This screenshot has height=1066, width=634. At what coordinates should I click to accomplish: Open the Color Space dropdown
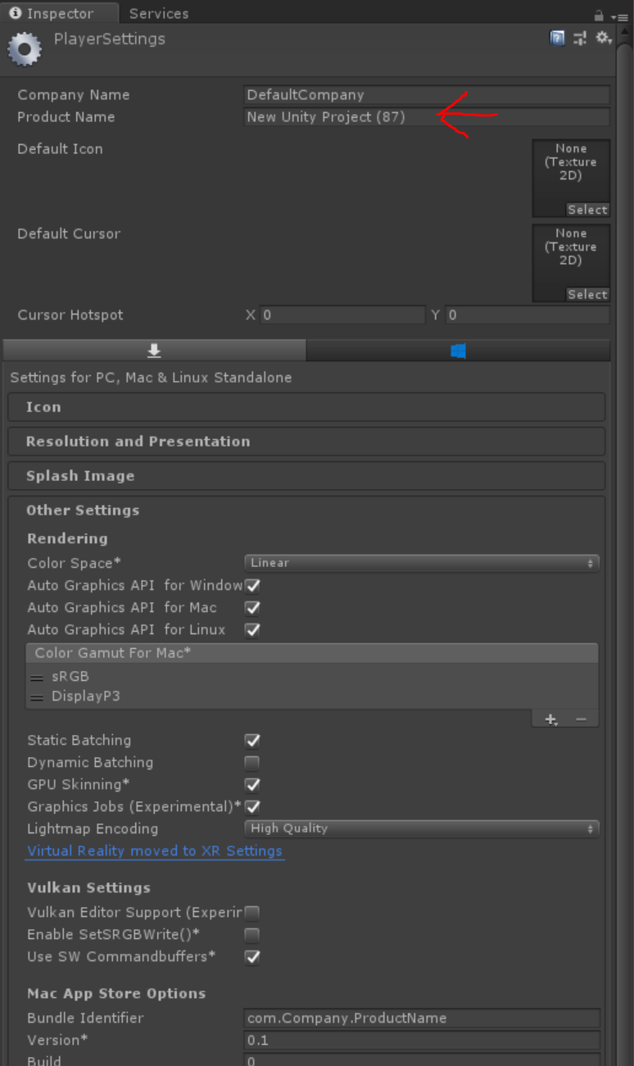click(421, 563)
